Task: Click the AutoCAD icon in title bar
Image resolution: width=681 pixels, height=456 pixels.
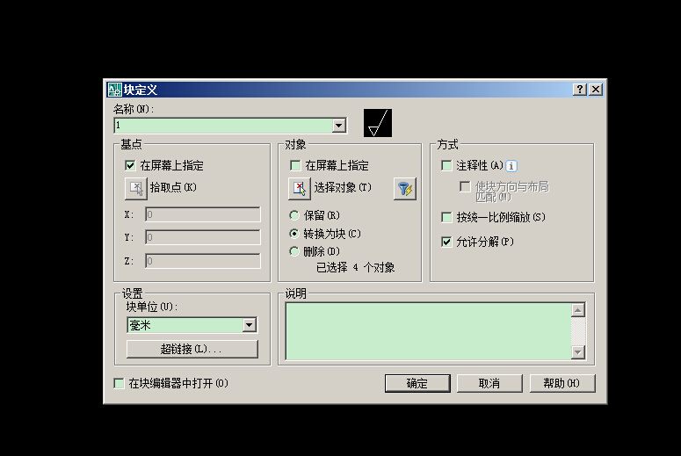Action: click(x=114, y=90)
